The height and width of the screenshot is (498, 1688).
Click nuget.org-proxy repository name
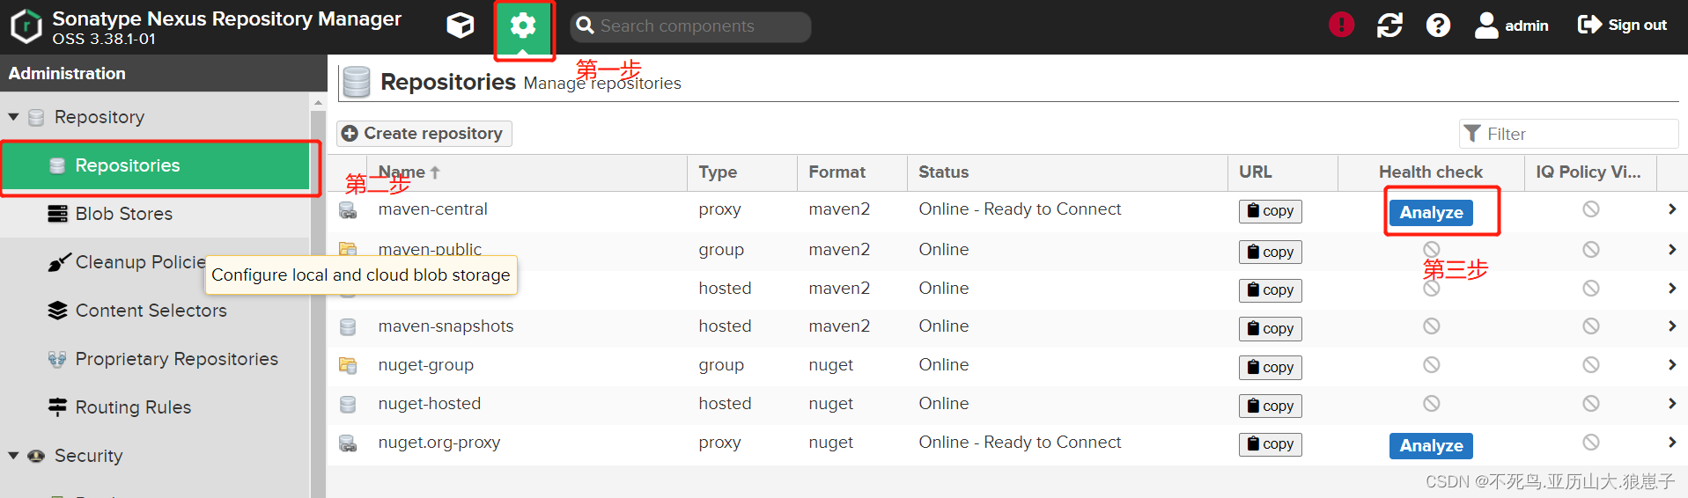tap(439, 443)
